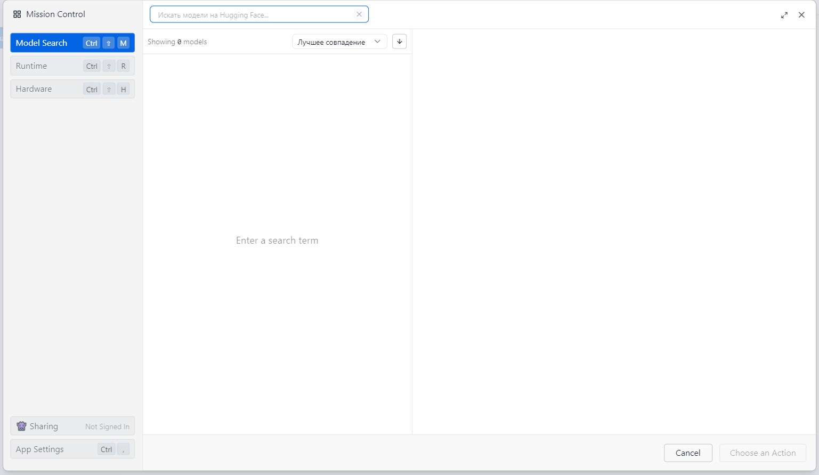Open the Лучшее совпадение sort dropdown
819x475 pixels.
[x=339, y=42]
